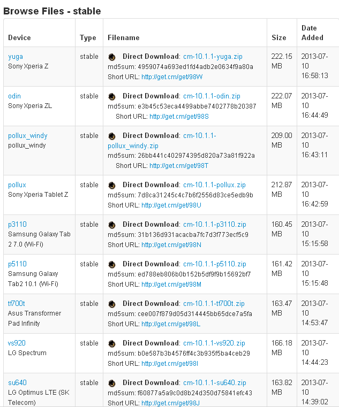Click the Device column header

coord(19,37)
